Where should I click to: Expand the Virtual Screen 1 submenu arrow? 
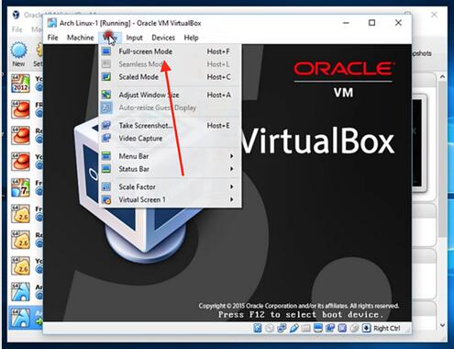pos(232,199)
